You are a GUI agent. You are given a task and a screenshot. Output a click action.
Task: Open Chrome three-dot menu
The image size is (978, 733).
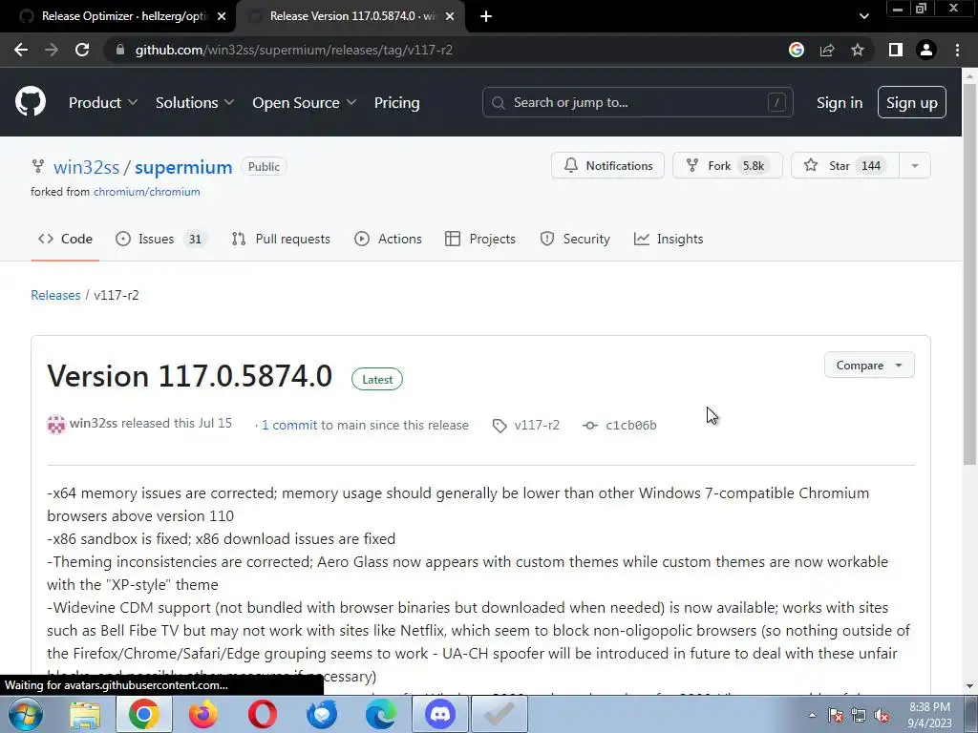point(957,50)
